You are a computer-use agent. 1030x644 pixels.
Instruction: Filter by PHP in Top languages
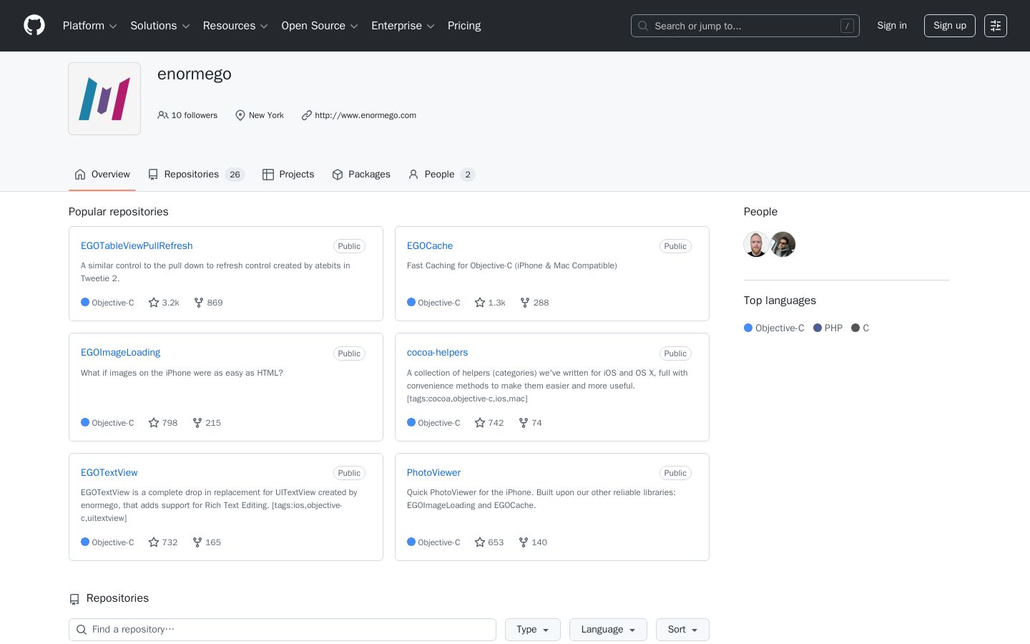click(828, 328)
